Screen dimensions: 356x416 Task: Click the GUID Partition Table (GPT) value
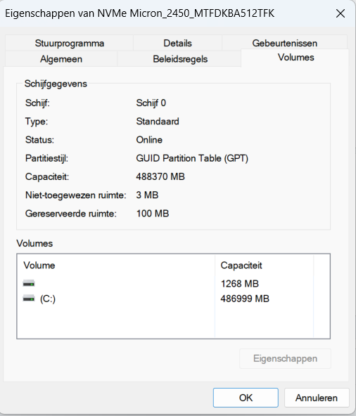(192, 158)
